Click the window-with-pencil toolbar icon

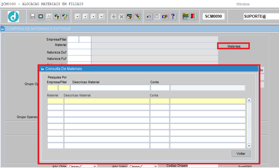tap(130, 17)
